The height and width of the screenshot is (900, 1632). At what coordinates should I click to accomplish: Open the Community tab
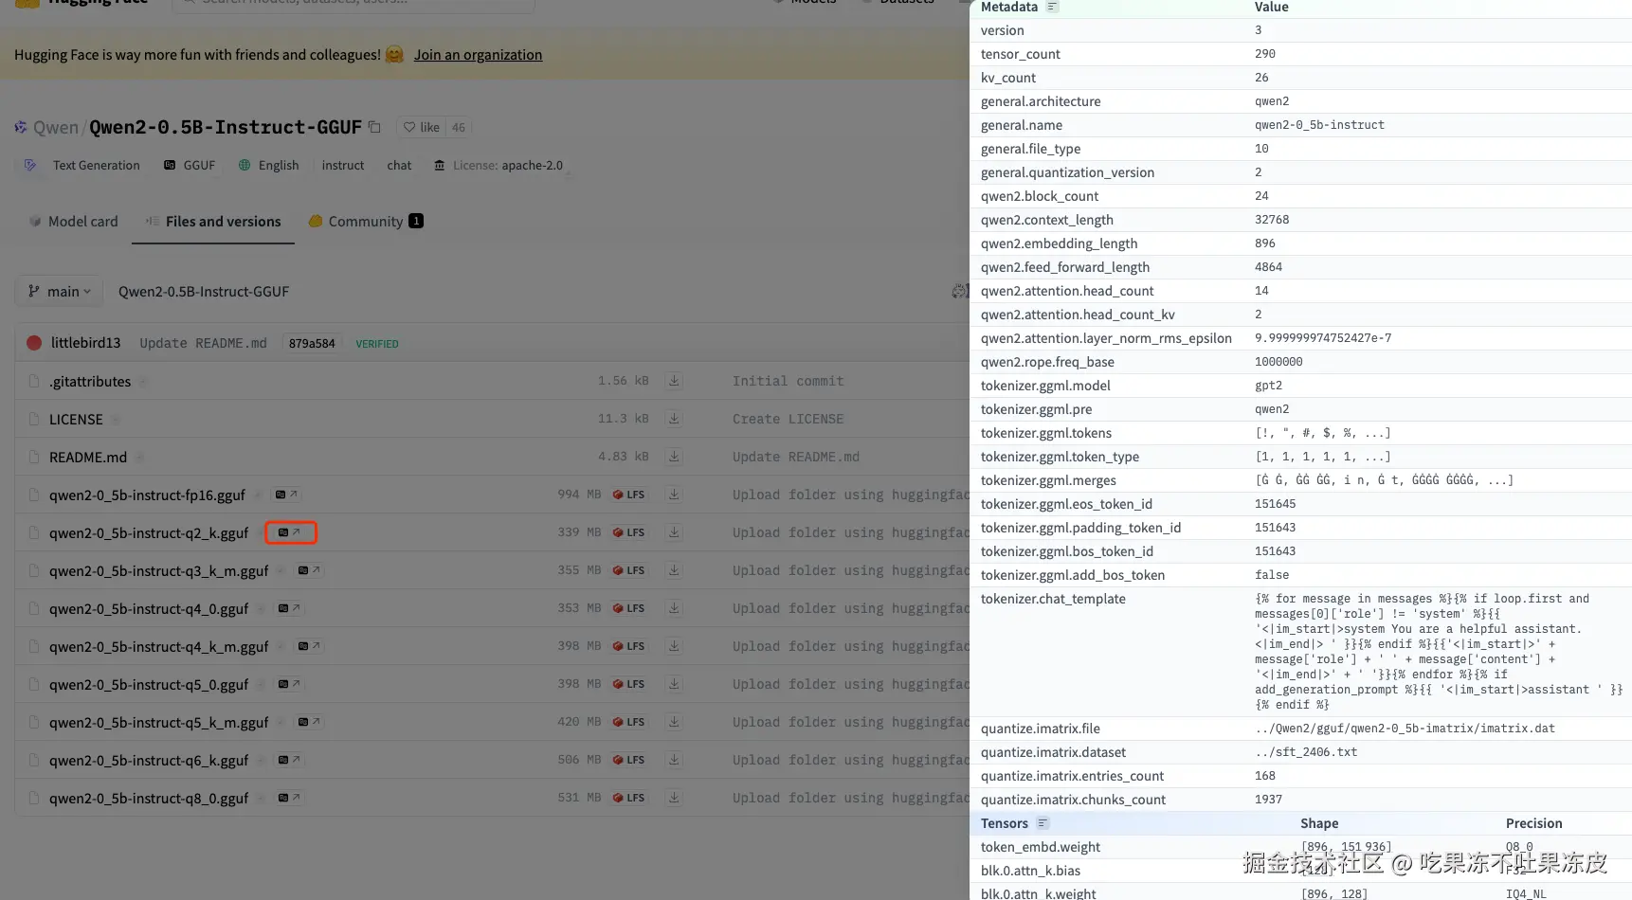pos(366,222)
